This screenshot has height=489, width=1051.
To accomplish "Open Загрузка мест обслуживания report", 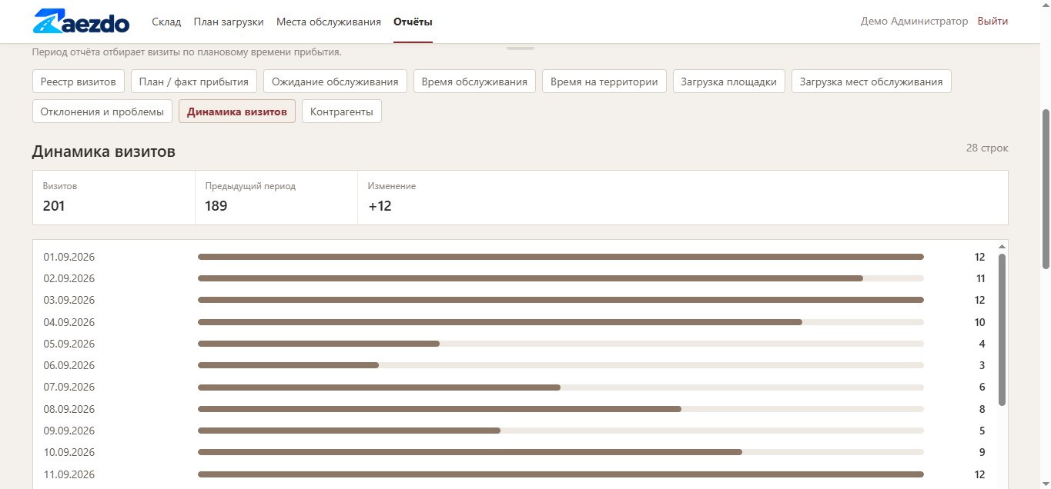I will (x=872, y=81).
